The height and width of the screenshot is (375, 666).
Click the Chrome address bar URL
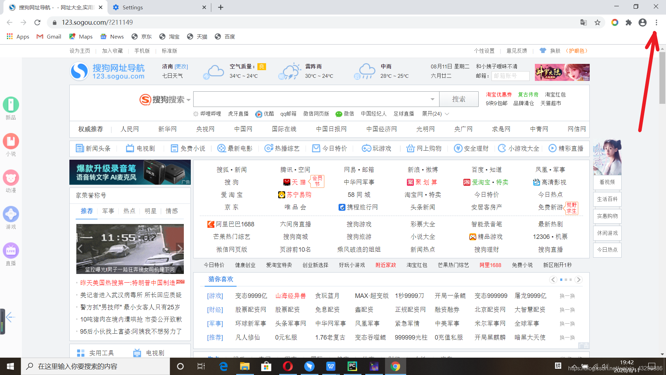97,23
